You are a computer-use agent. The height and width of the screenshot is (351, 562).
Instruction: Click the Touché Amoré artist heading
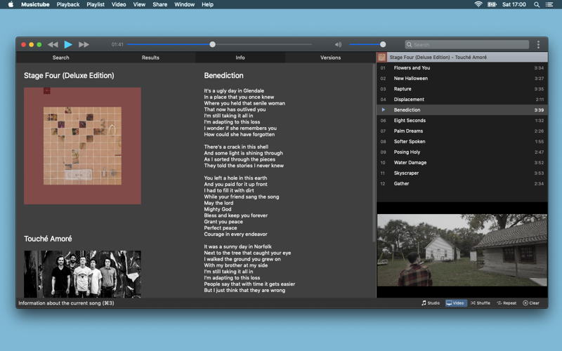tap(48, 239)
